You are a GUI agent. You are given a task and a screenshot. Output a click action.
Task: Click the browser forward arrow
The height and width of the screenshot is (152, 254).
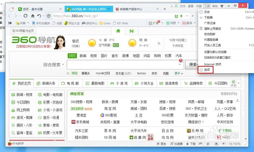coord(16,16)
